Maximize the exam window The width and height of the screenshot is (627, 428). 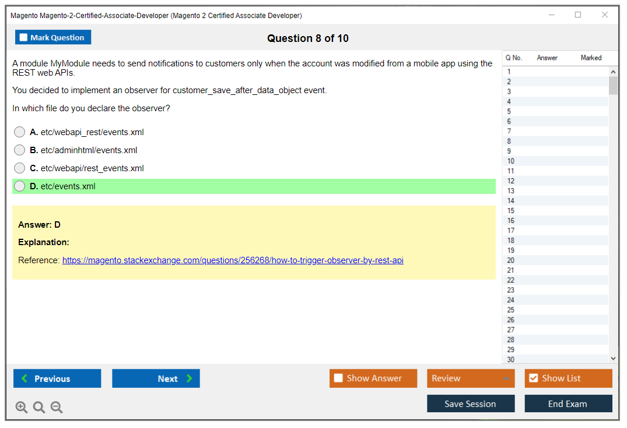pos(578,15)
